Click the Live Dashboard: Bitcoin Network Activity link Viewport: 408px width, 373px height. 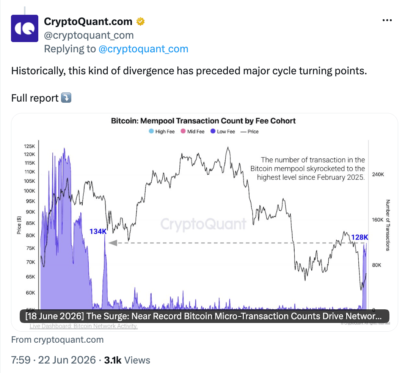click(83, 326)
